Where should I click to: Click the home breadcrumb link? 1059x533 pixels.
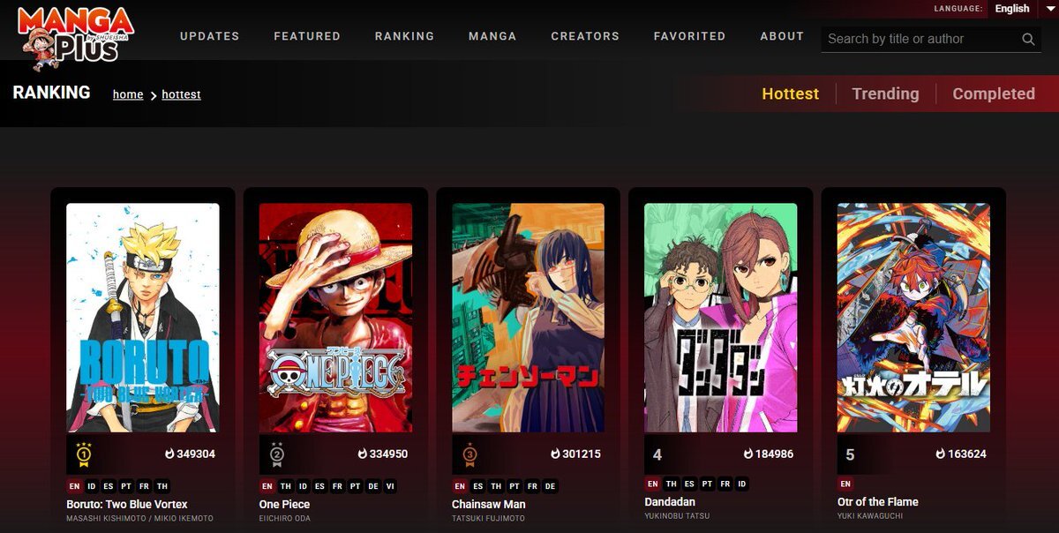(128, 94)
